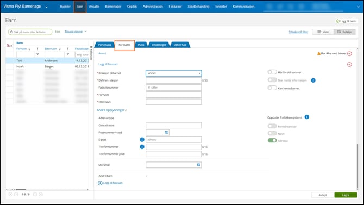Image resolution: width=364 pixels, height=205 pixels.
Task: Go to the first page of results
Action: 10,194
